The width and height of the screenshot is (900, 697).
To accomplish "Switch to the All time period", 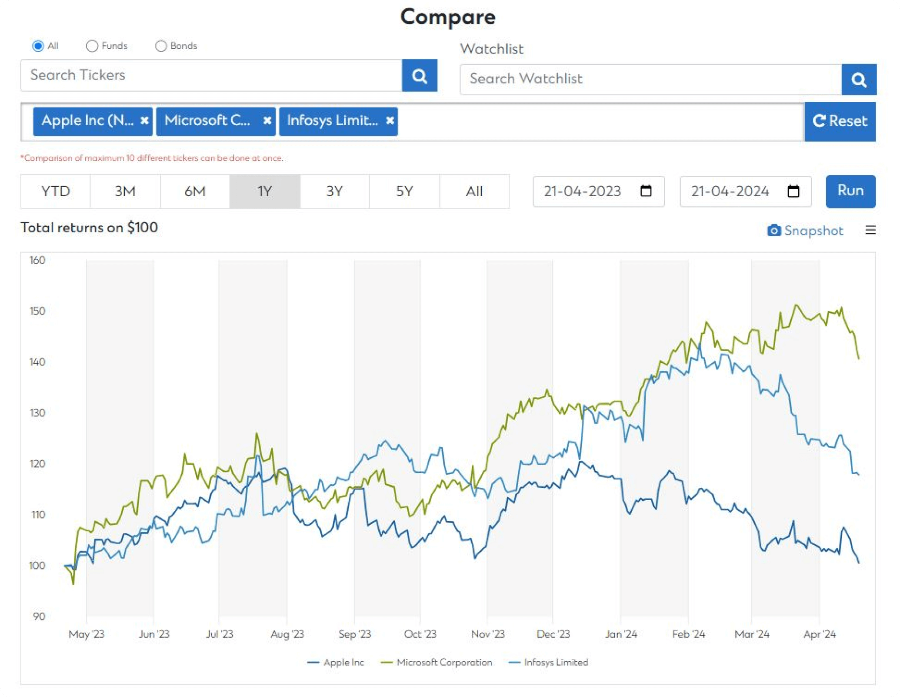I will tap(474, 191).
